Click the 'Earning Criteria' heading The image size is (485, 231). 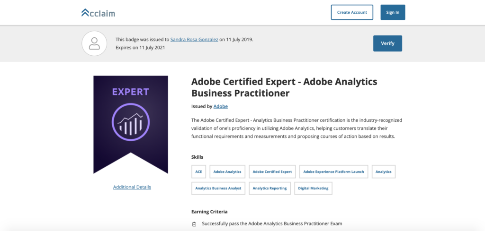209,212
